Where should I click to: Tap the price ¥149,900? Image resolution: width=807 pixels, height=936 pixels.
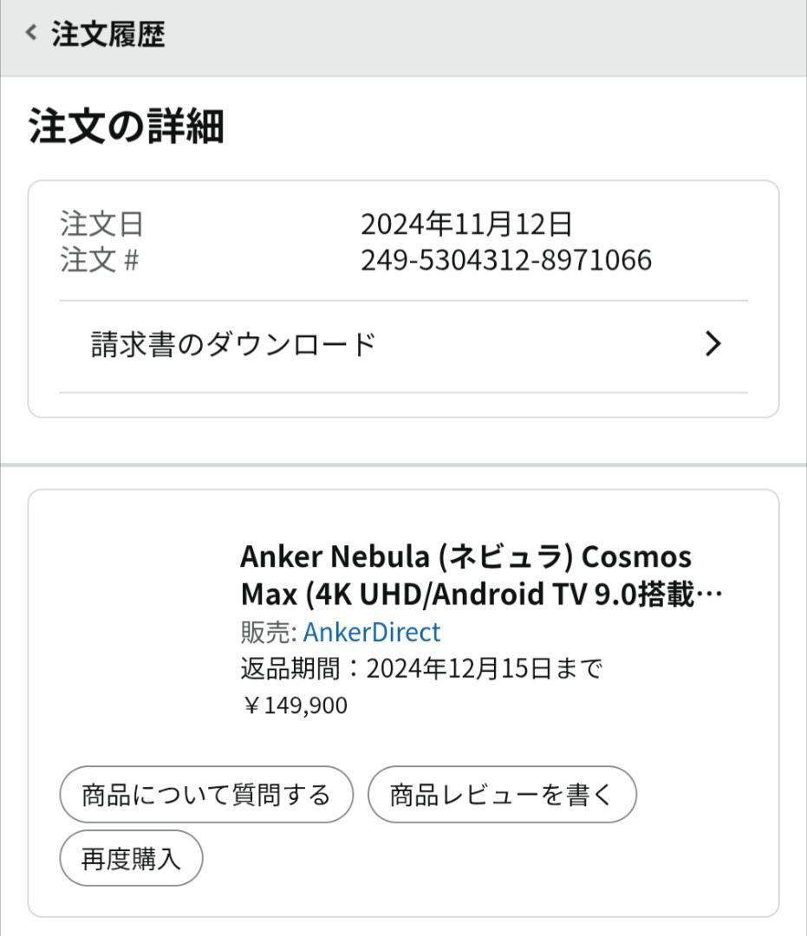click(294, 705)
